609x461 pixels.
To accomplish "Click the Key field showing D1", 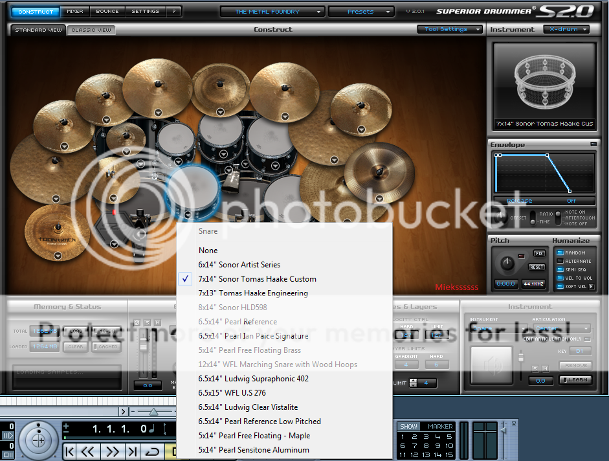I will [579, 351].
